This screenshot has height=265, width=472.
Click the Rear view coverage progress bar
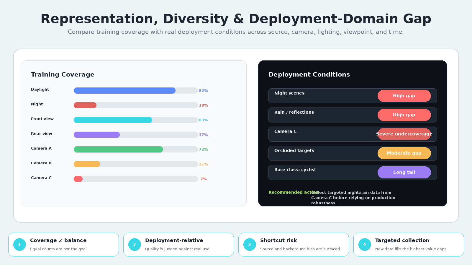coord(136,135)
